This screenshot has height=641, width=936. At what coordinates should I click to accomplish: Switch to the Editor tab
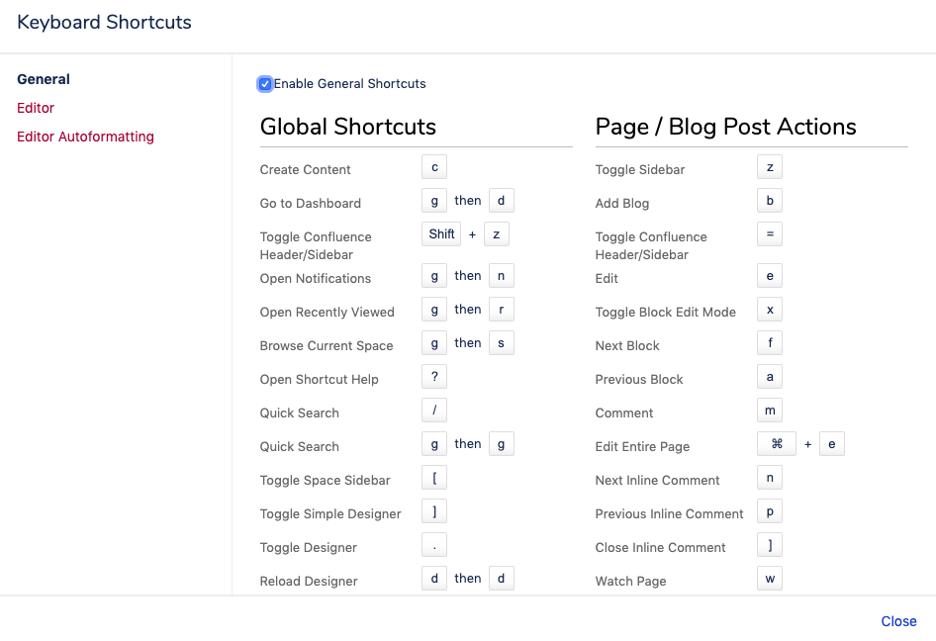point(36,108)
